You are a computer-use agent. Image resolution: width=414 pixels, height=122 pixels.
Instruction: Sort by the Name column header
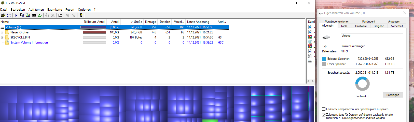[40, 22]
